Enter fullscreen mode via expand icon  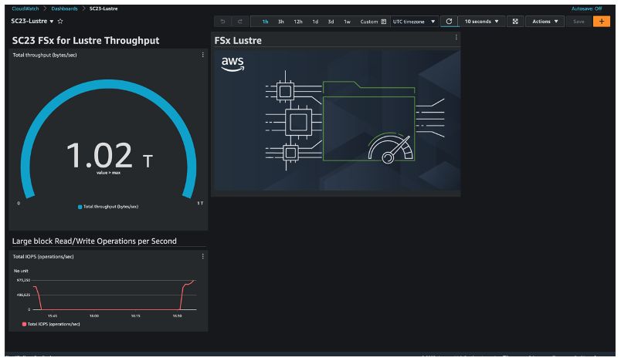tap(515, 22)
